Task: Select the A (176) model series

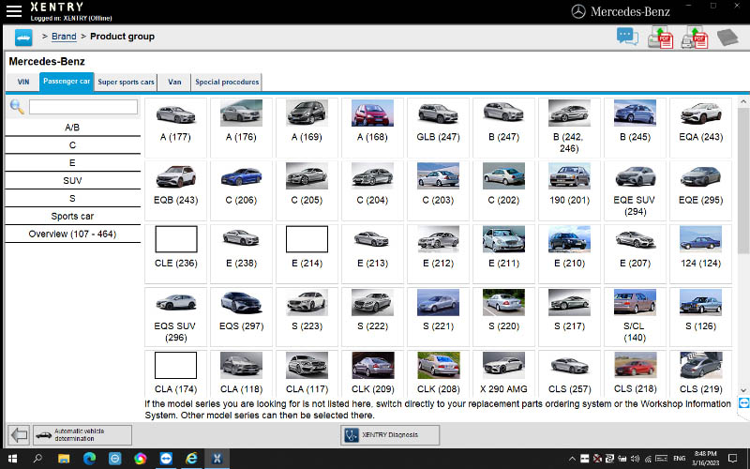Action: click(x=241, y=128)
